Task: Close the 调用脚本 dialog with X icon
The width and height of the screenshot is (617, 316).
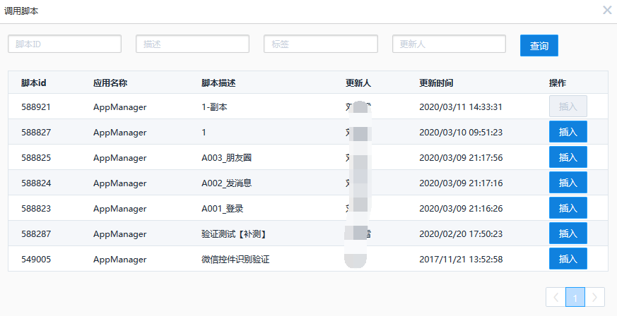Action: [607, 10]
